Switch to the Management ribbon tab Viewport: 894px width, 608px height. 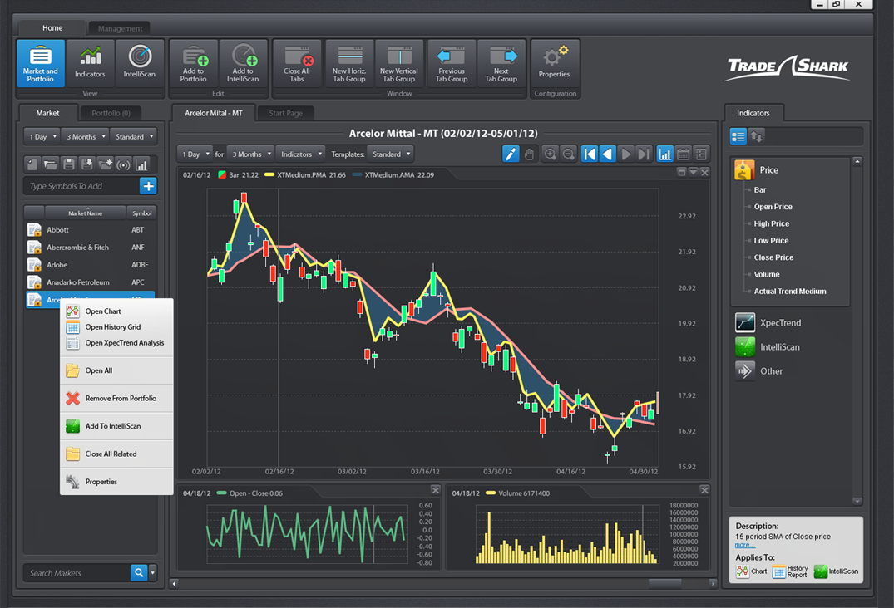click(x=120, y=28)
